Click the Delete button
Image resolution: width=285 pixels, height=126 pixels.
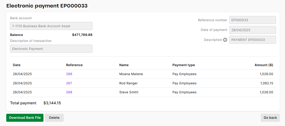(x=54, y=118)
